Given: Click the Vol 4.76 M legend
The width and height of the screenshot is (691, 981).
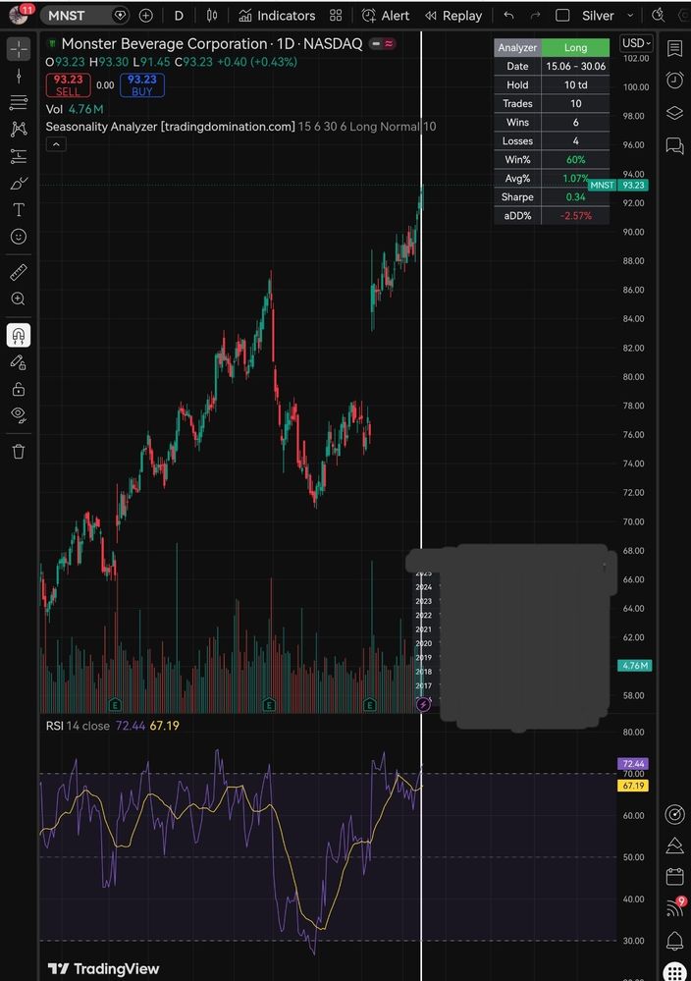Looking at the screenshot, I should point(75,109).
